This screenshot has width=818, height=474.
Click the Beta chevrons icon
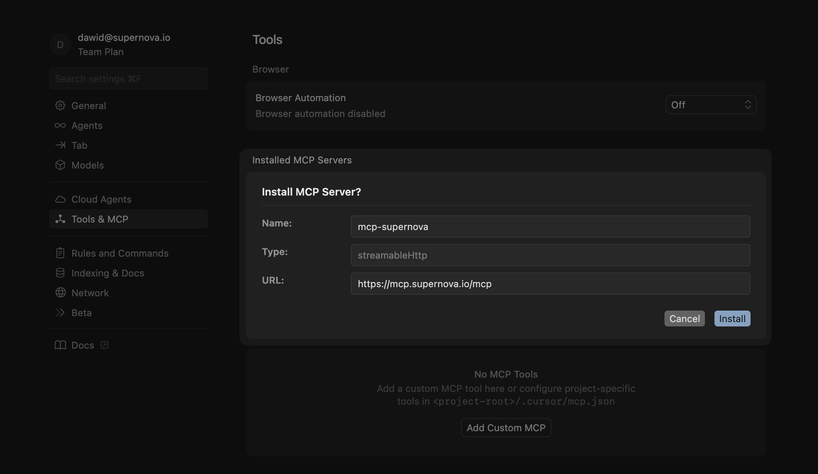click(x=60, y=313)
